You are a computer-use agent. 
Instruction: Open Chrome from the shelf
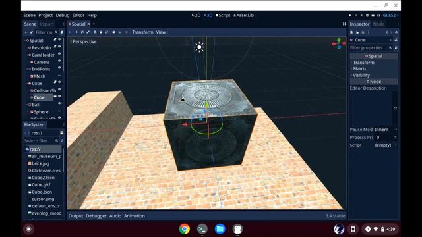(x=185, y=229)
